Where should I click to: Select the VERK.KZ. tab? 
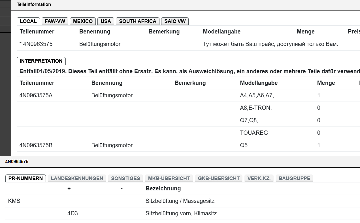259,178
